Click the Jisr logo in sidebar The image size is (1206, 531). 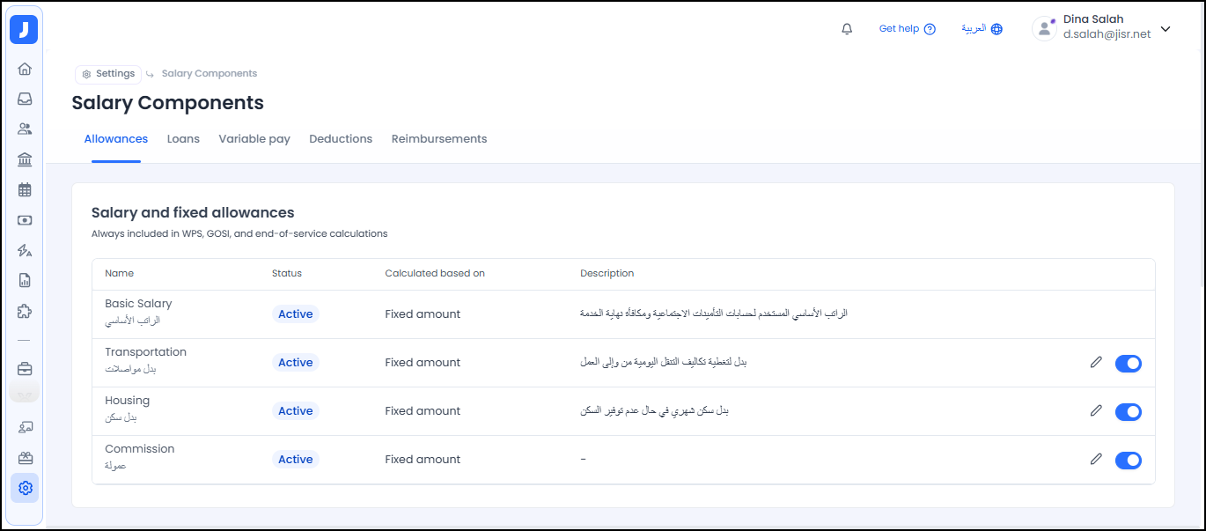[24, 30]
